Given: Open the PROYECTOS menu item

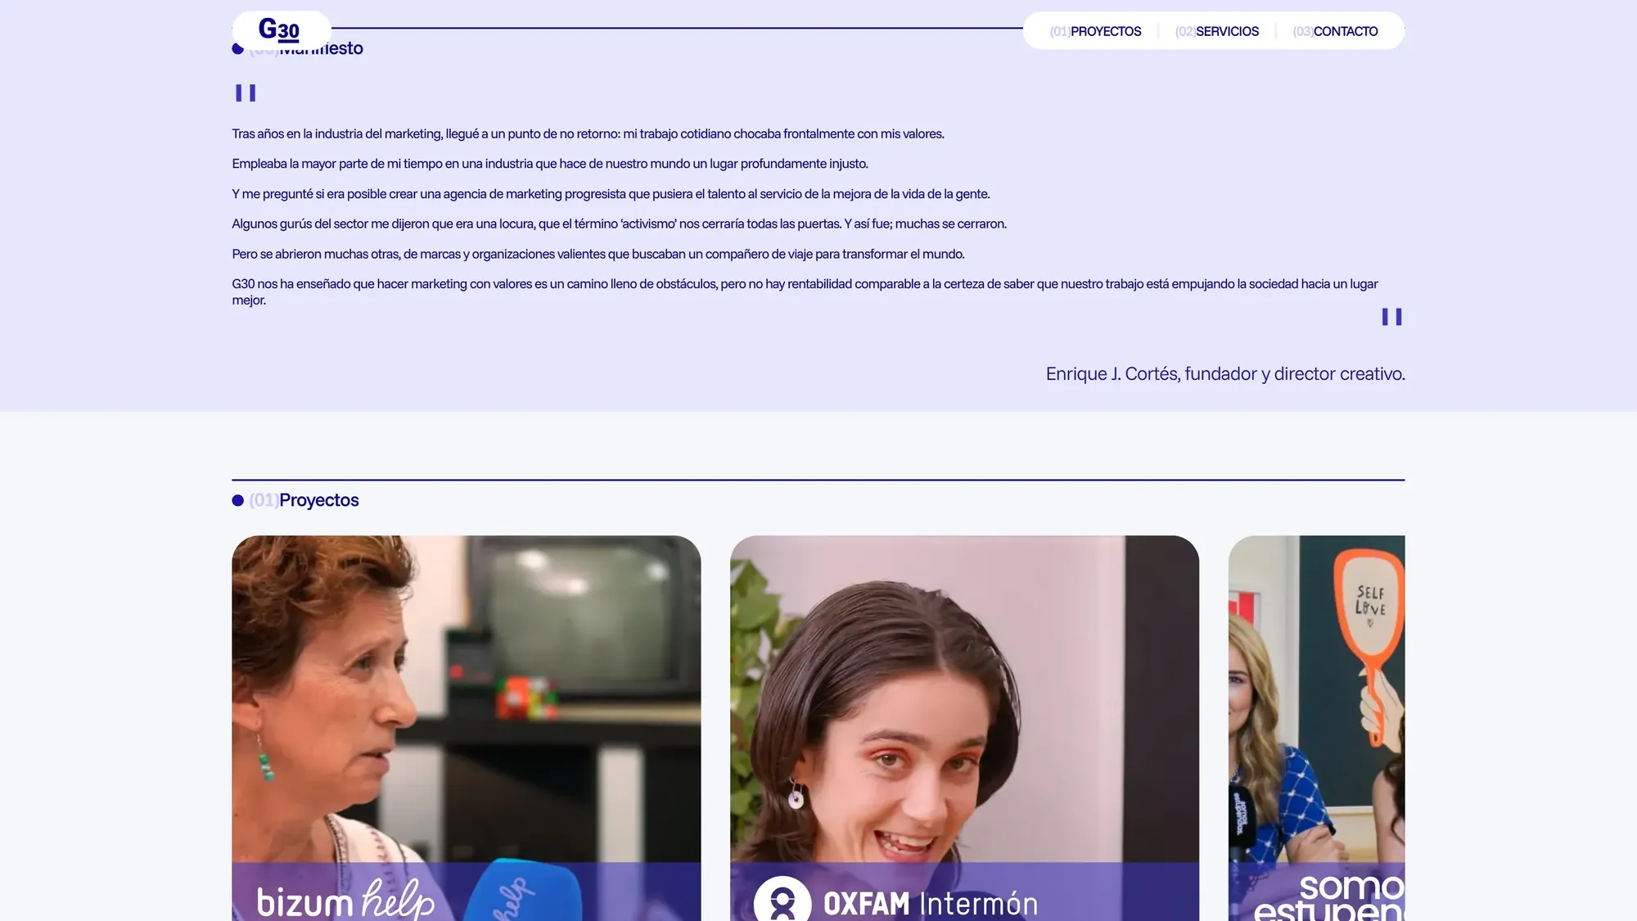Looking at the screenshot, I should pos(1095,31).
